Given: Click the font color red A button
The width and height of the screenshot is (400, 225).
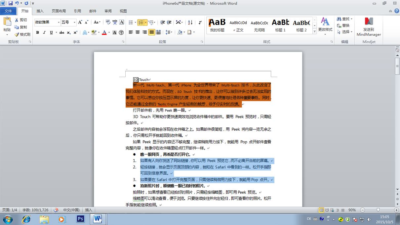Looking at the screenshot, I should (104, 32).
